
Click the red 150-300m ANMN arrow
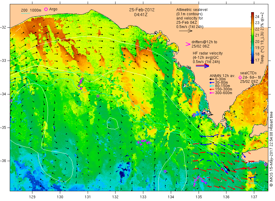[x=212, y=90]
